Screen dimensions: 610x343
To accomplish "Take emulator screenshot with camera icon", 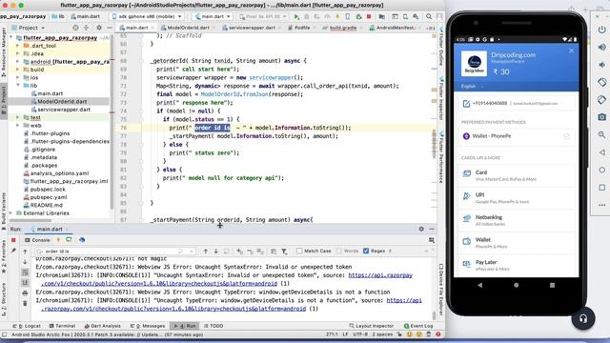I will coord(601,117).
